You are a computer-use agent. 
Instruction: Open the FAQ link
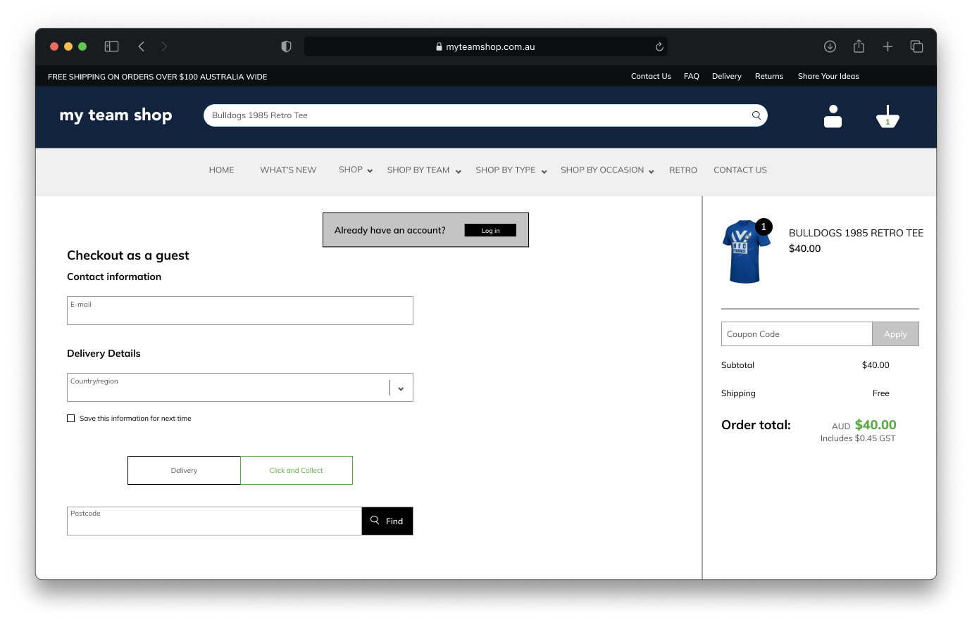point(692,76)
